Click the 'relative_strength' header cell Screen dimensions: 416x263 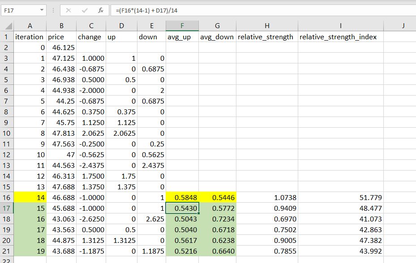pos(267,37)
